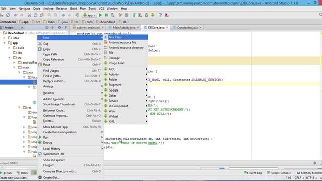Open the Run tool window button
Image resolution: width=322 pixels, height=181 pixels.
6,173
